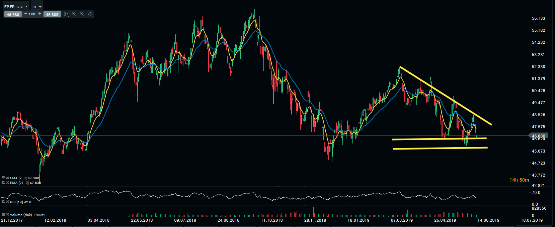This screenshot has width=555, height=227.
Task: Zoom out the chart with magnifier minus
Action: (x=74, y=14)
